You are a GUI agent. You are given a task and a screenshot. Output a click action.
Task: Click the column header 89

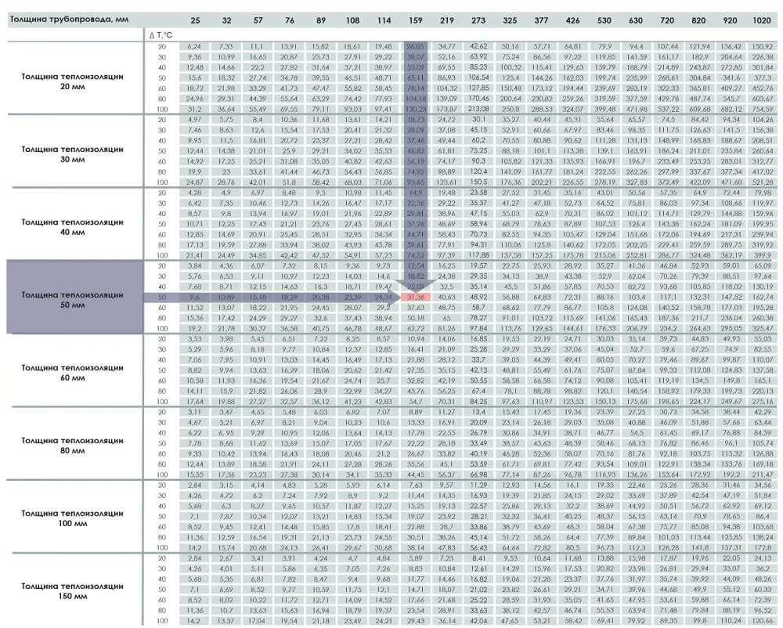[320, 20]
